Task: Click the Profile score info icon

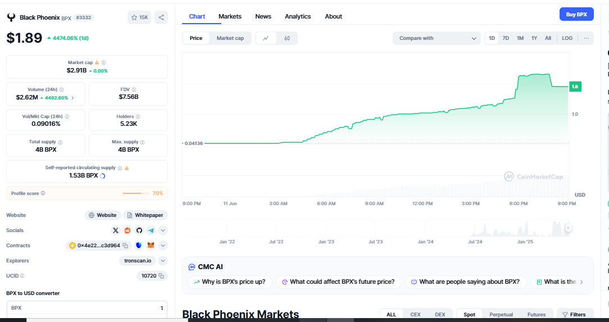Action: (43, 193)
